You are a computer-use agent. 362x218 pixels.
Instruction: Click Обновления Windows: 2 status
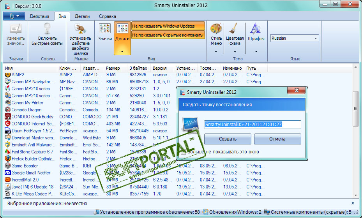pyautogui.click(x=232, y=212)
